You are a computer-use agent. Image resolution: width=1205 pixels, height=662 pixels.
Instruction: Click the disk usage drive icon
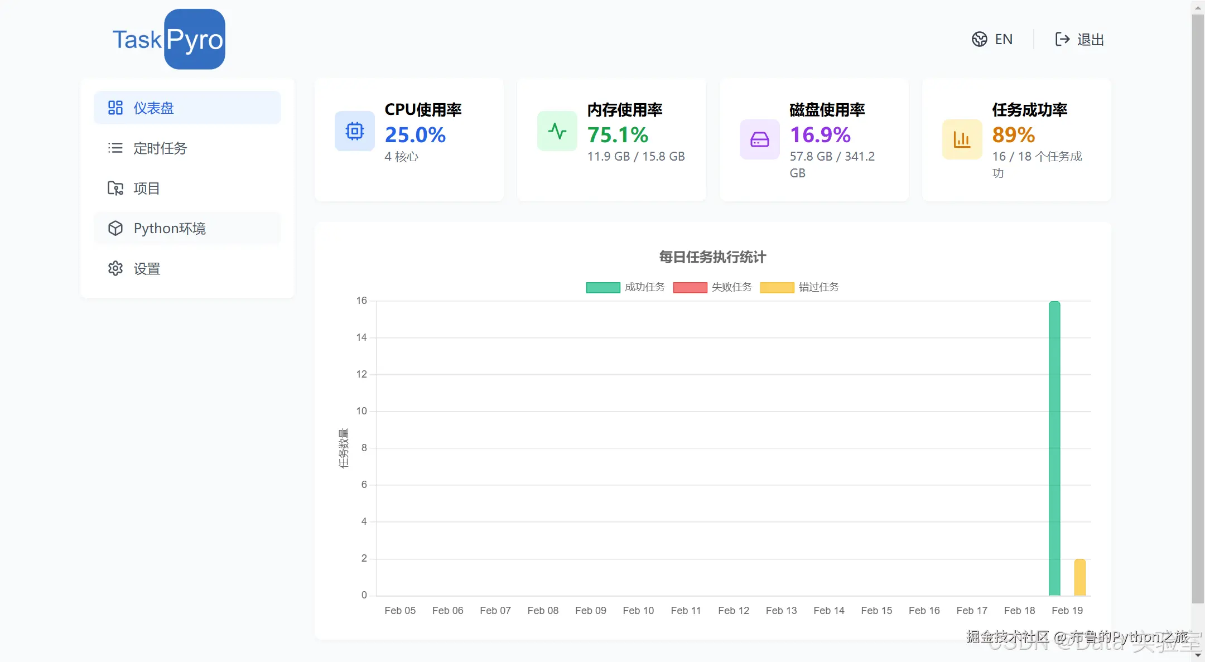[x=759, y=139]
